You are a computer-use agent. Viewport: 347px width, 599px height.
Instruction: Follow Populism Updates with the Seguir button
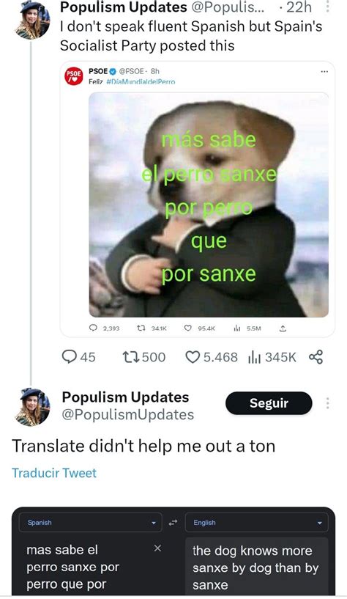pos(269,403)
